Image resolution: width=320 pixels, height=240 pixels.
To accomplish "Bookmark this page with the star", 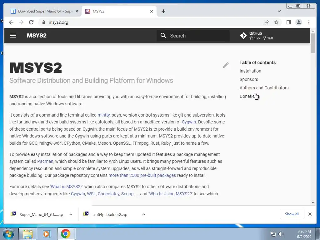I will 276,22.
